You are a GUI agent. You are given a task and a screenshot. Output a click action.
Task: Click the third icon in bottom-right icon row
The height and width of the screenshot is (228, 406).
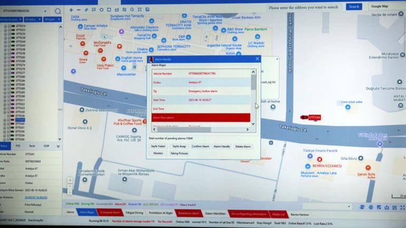click(379, 207)
